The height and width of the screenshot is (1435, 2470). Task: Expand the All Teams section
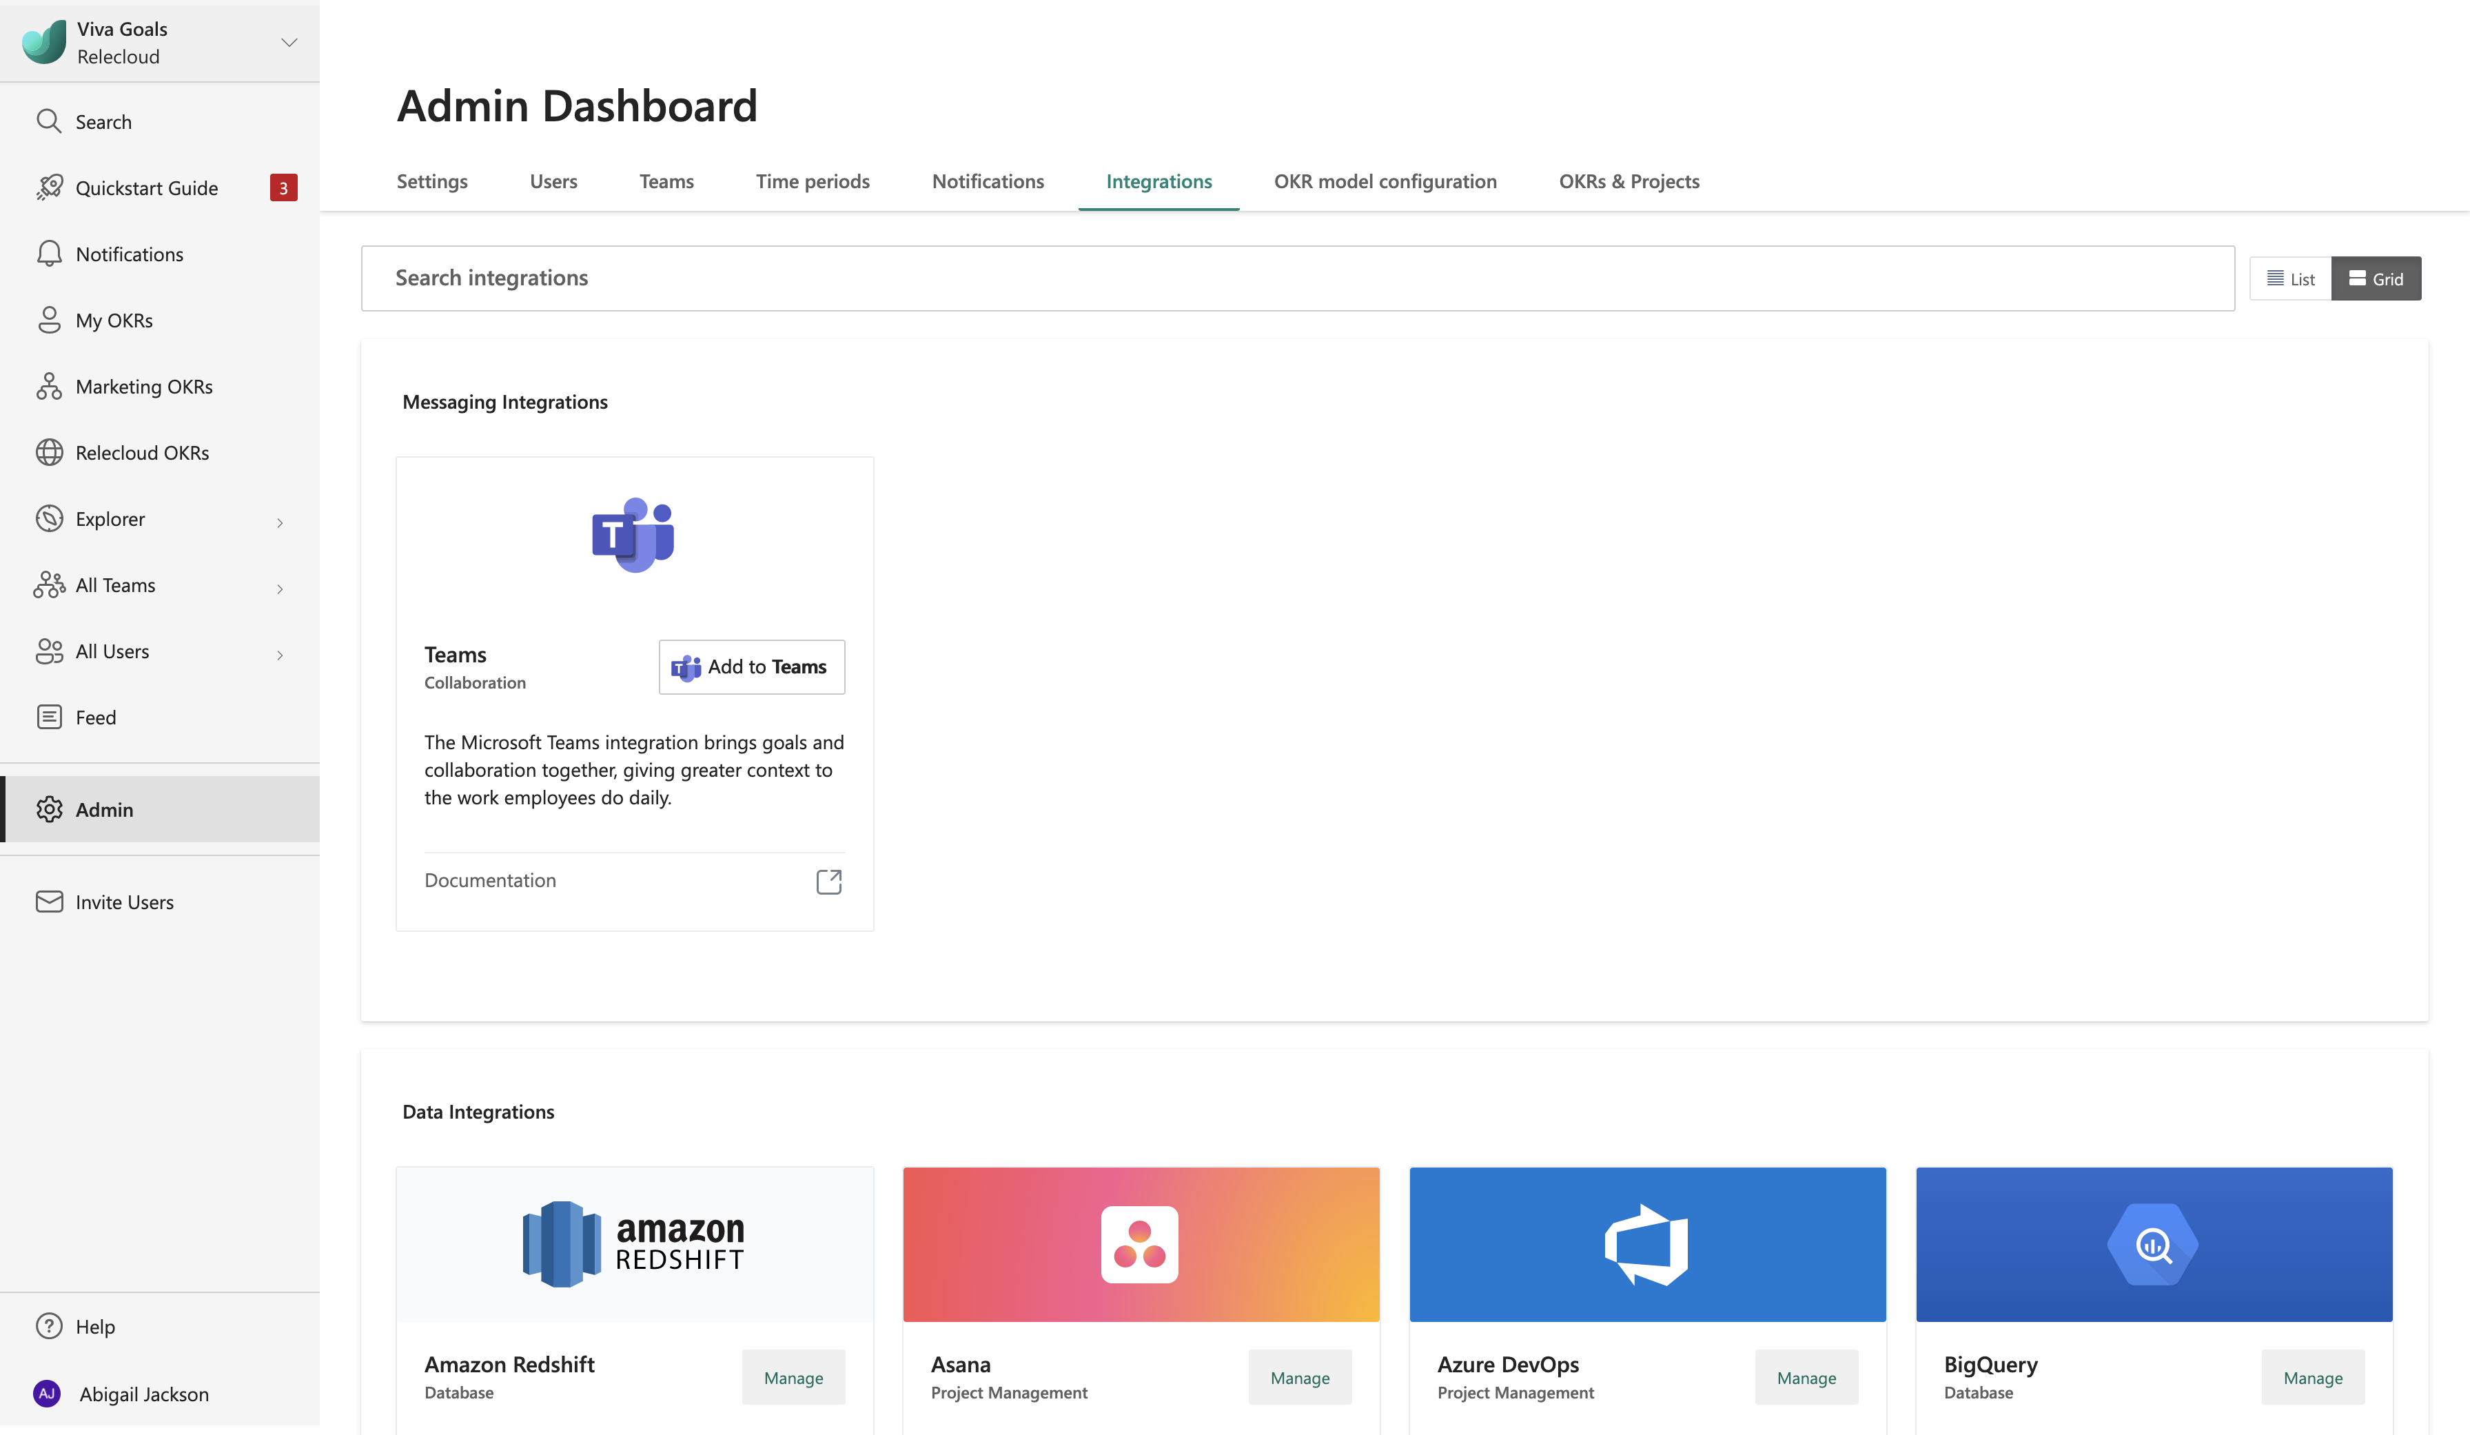280,584
